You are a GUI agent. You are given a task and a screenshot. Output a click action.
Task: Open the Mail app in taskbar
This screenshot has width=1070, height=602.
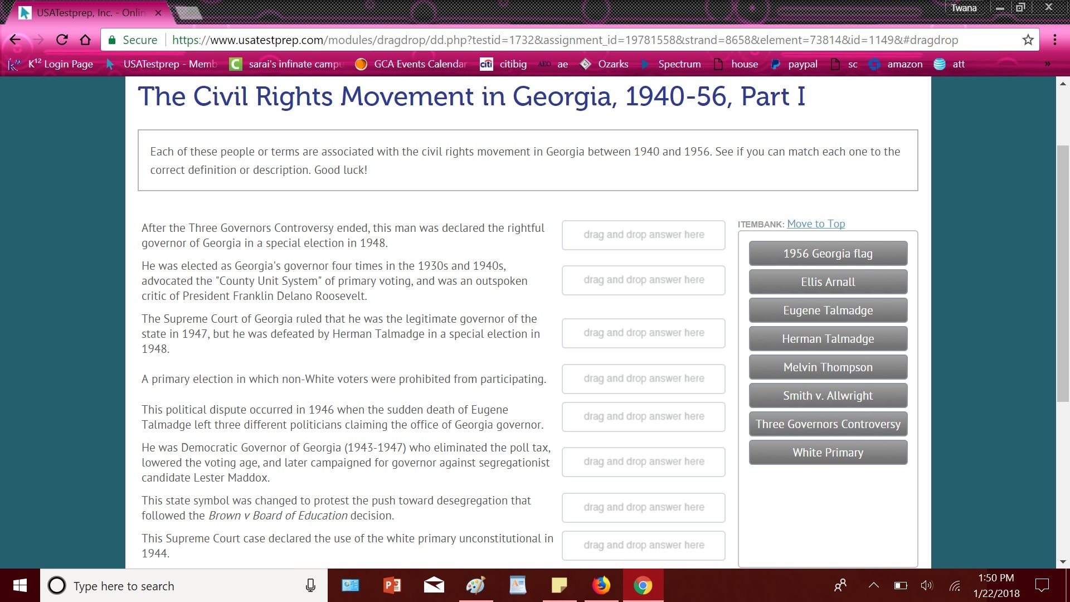click(x=434, y=585)
